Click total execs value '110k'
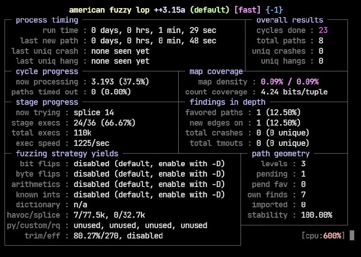Screen dimensions: 361x257 83,133
